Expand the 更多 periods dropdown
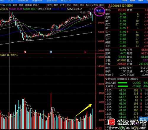The width and height of the screenshot is (148, 130). [36, 5]
